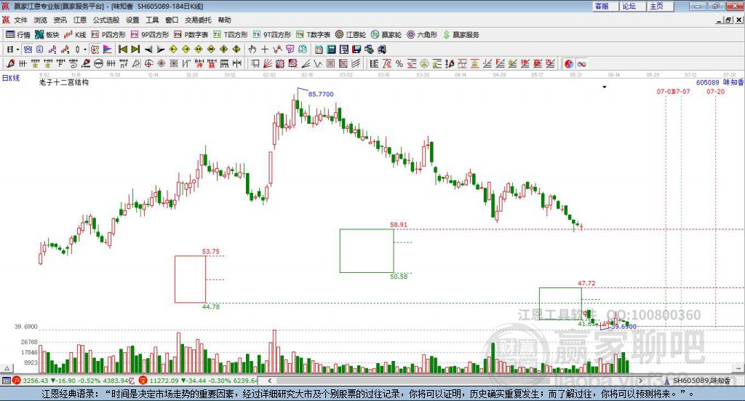
Task: Select the n² tool icon
Action: click(124, 63)
